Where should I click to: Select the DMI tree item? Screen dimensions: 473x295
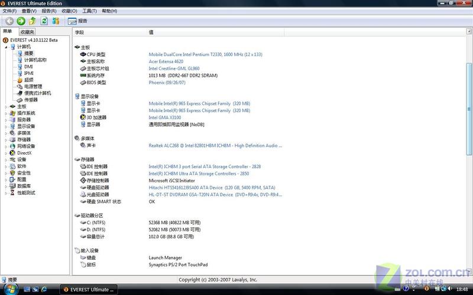(28, 67)
